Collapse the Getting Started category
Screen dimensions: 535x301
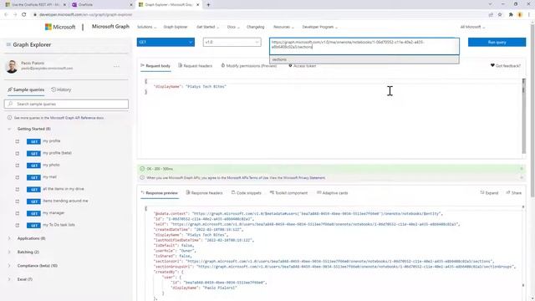click(9, 129)
